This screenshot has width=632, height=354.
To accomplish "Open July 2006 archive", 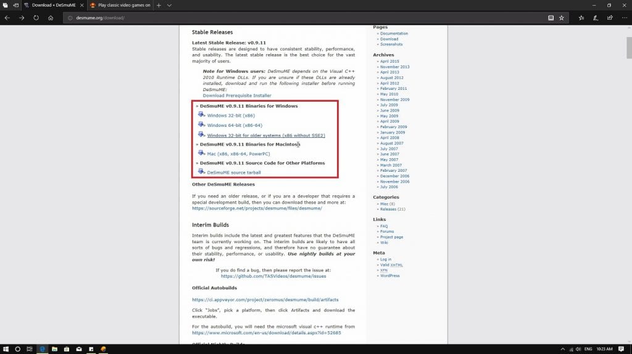I will point(389,187).
